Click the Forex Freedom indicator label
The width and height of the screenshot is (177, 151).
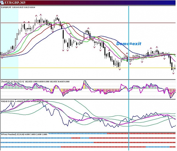pyautogui.click(x=24, y=134)
